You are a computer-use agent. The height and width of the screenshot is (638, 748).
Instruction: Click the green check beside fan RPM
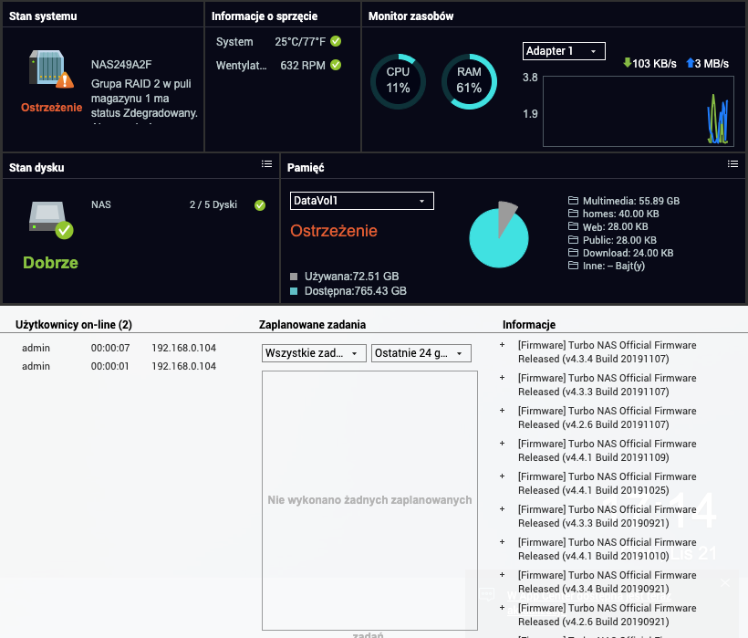point(336,65)
